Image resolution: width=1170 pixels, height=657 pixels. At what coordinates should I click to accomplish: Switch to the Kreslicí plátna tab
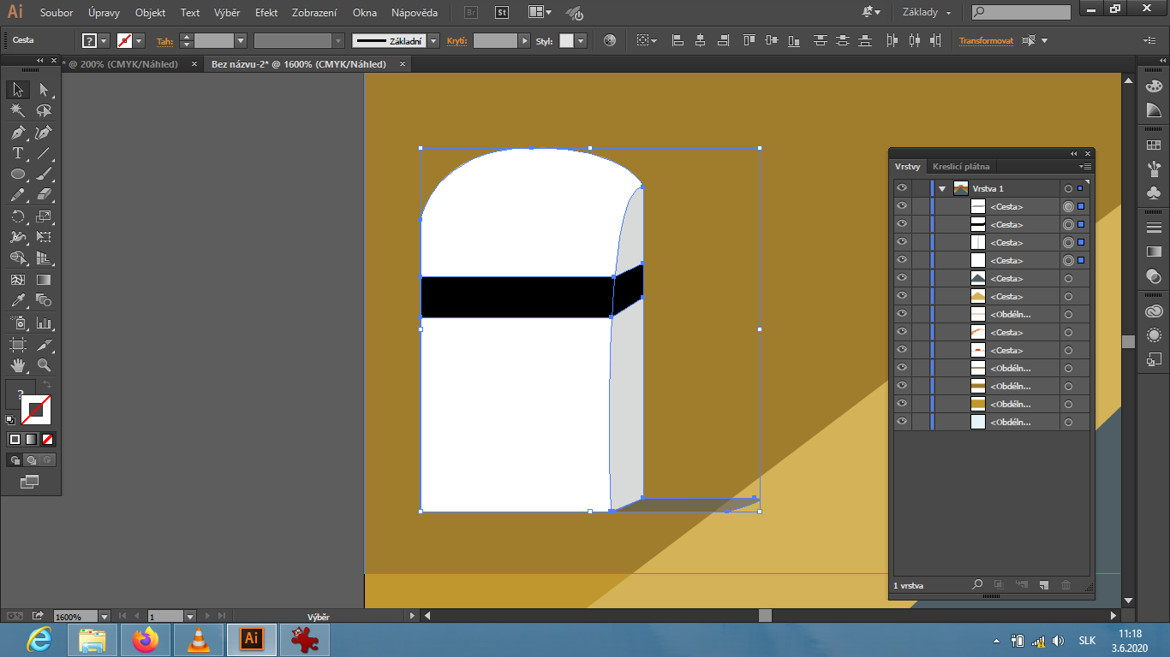point(963,167)
